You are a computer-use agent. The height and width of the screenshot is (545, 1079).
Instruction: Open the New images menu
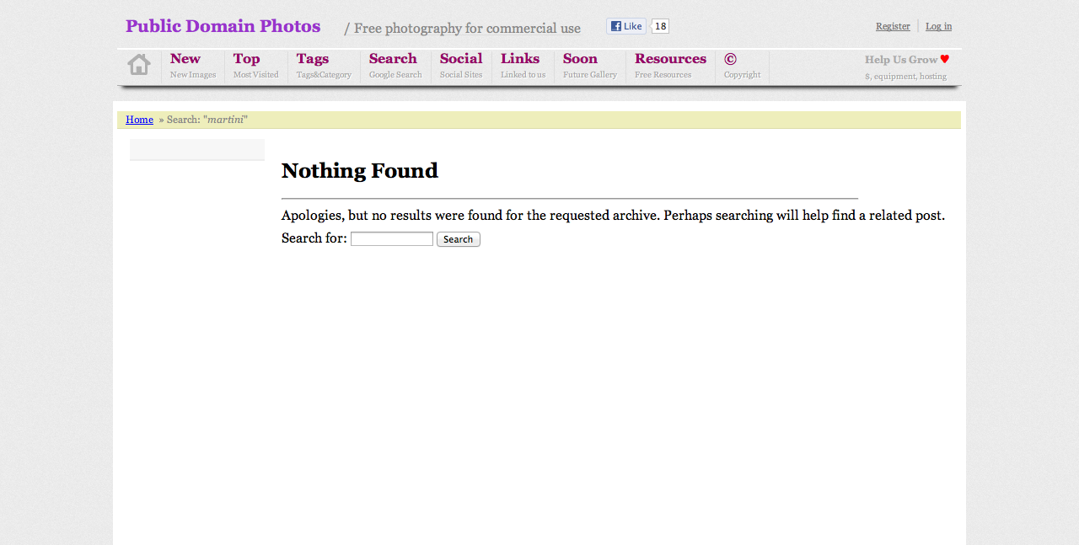(x=193, y=66)
